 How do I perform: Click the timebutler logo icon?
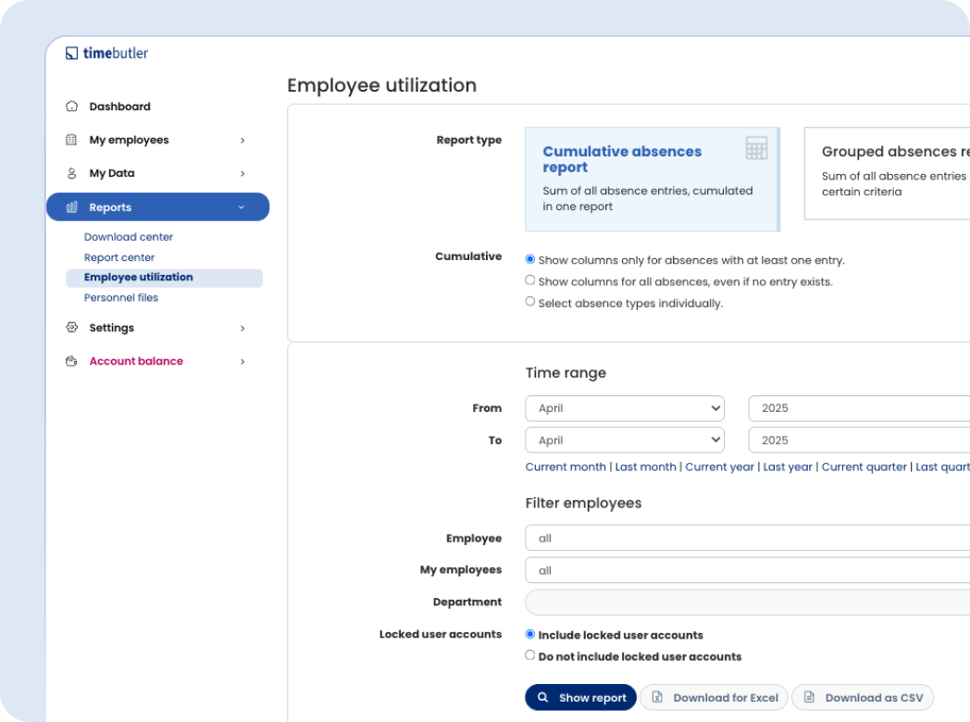coord(71,53)
